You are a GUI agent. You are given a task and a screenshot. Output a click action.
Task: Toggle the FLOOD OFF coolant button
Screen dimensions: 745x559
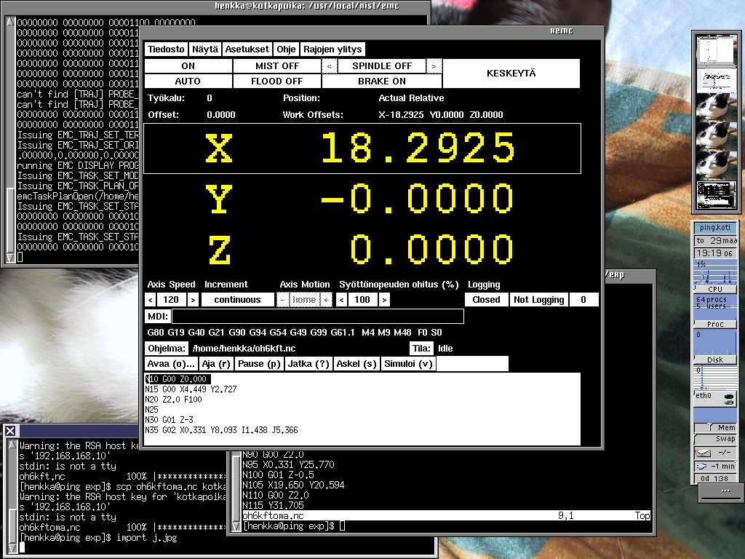point(277,82)
